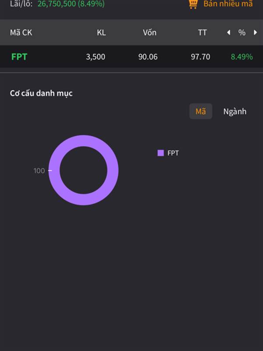Click the Cơ cấu danh mục heading
263x351 pixels.
(41, 93)
